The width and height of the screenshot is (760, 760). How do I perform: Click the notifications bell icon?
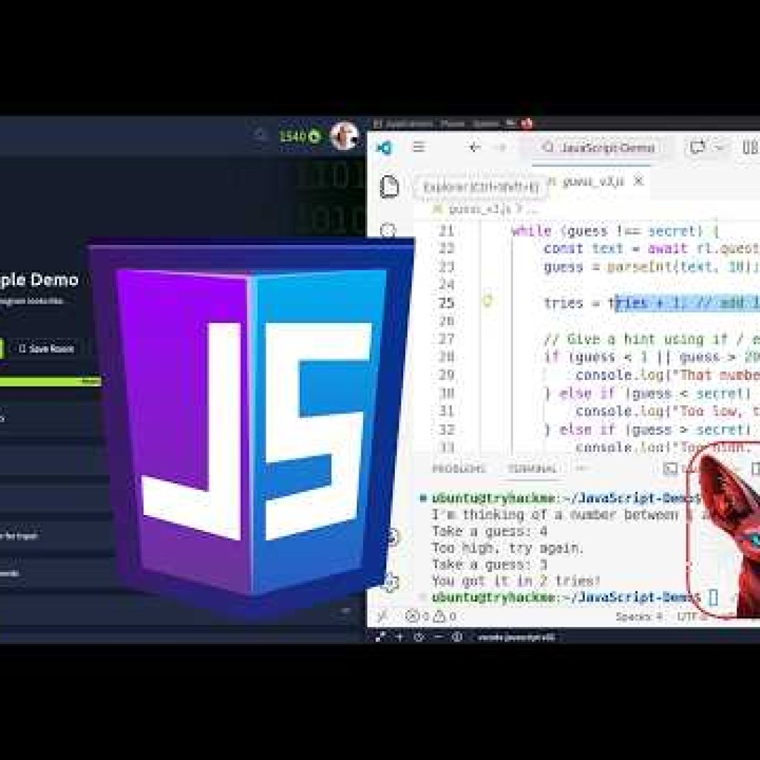[x=261, y=135]
